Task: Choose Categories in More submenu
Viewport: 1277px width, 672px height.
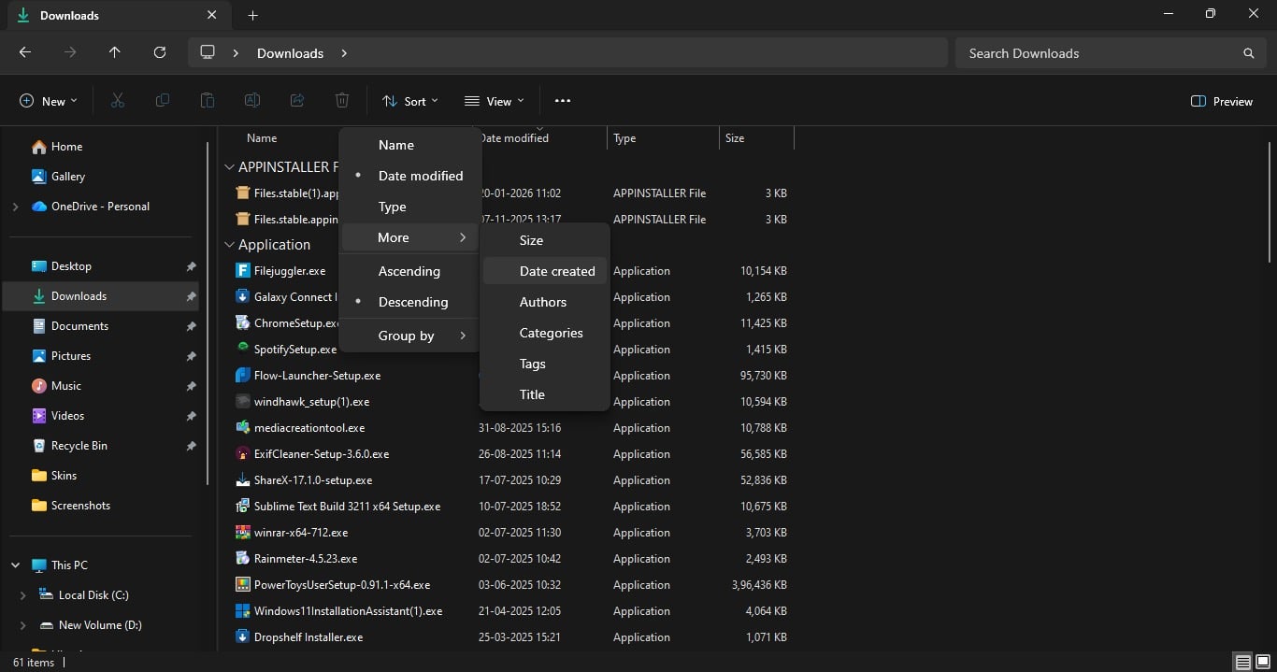Action: point(545,333)
